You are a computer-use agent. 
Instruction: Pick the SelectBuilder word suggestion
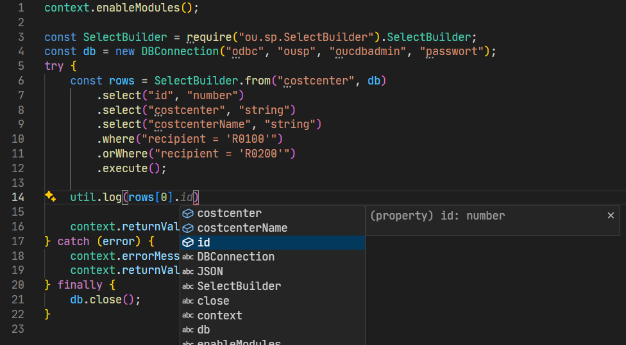click(x=273, y=286)
